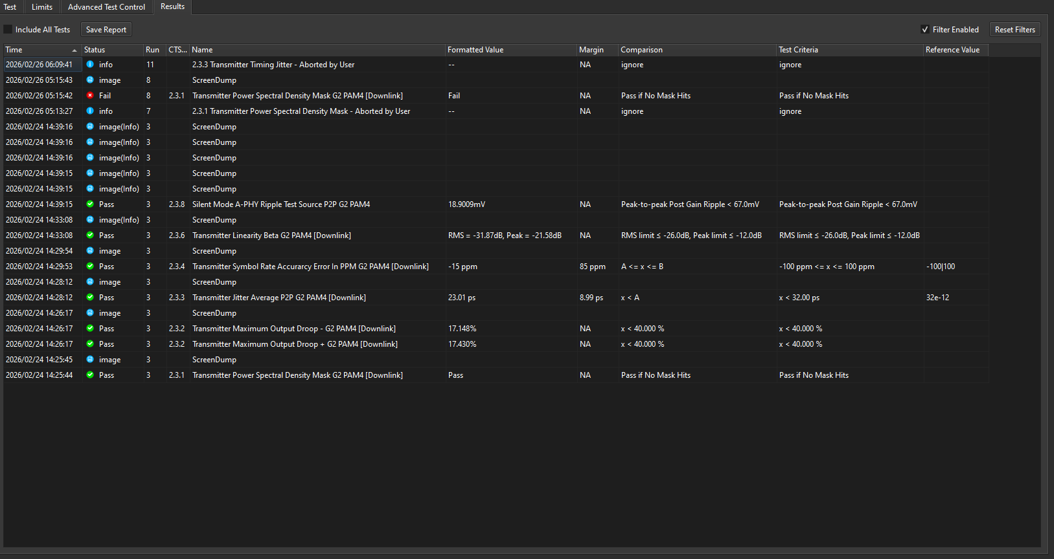The width and height of the screenshot is (1054, 559).
Task: Click the Save Report button
Action: (106, 30)
